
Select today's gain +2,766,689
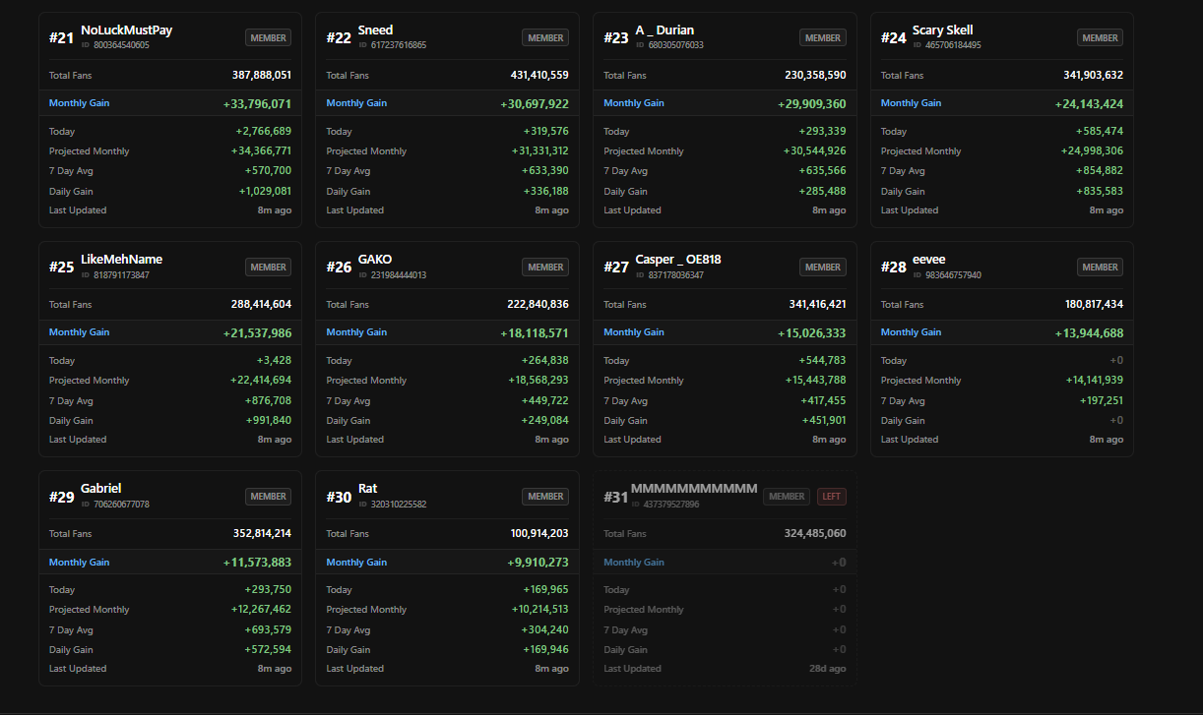tap(263, 131)
